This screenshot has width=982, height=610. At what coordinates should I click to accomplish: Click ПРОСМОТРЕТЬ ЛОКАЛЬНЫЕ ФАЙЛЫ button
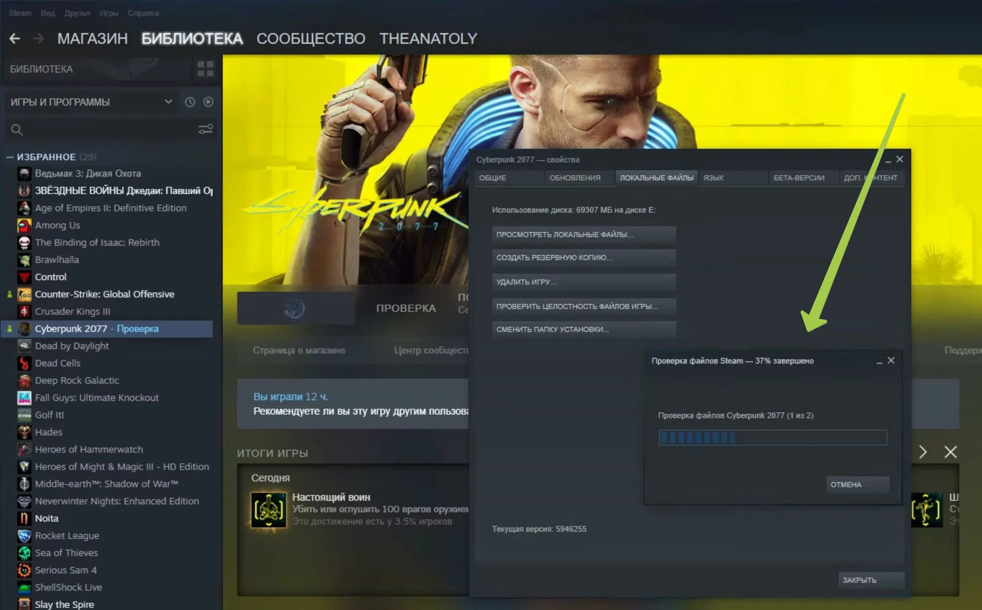pyautogui.click(x=584, y=235)
